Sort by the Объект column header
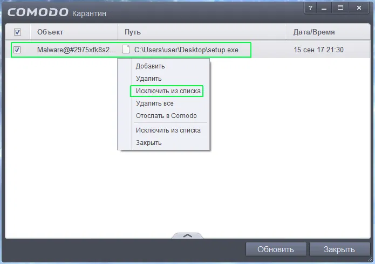Screen dimensions: 375x264 click(x=74, y=32)
